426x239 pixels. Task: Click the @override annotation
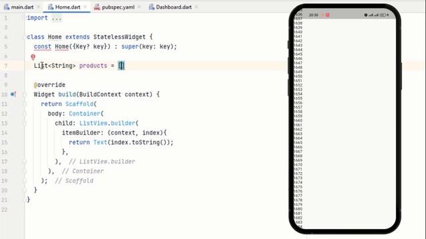tap(49, 85)
